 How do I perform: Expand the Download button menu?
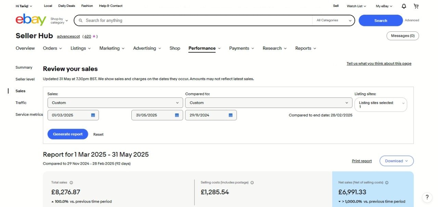pos(397,161)
